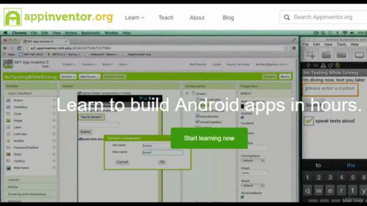Click the Label palette icon

tap(9, 127)
